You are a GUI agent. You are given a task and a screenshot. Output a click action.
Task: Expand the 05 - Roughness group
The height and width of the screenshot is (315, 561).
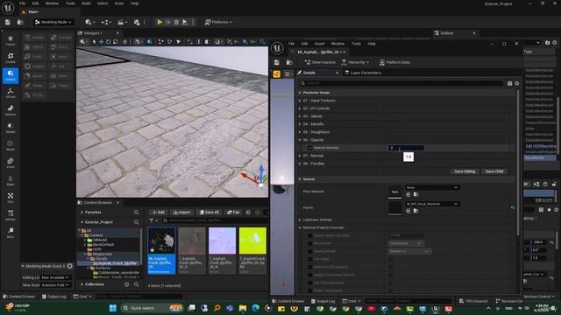pyautogui.click(x=300, y=132)
